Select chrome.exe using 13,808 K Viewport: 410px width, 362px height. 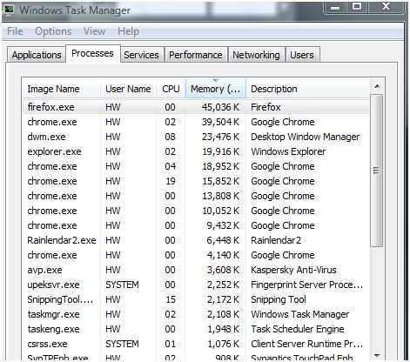pyautogui.click(x=196, y=196)
